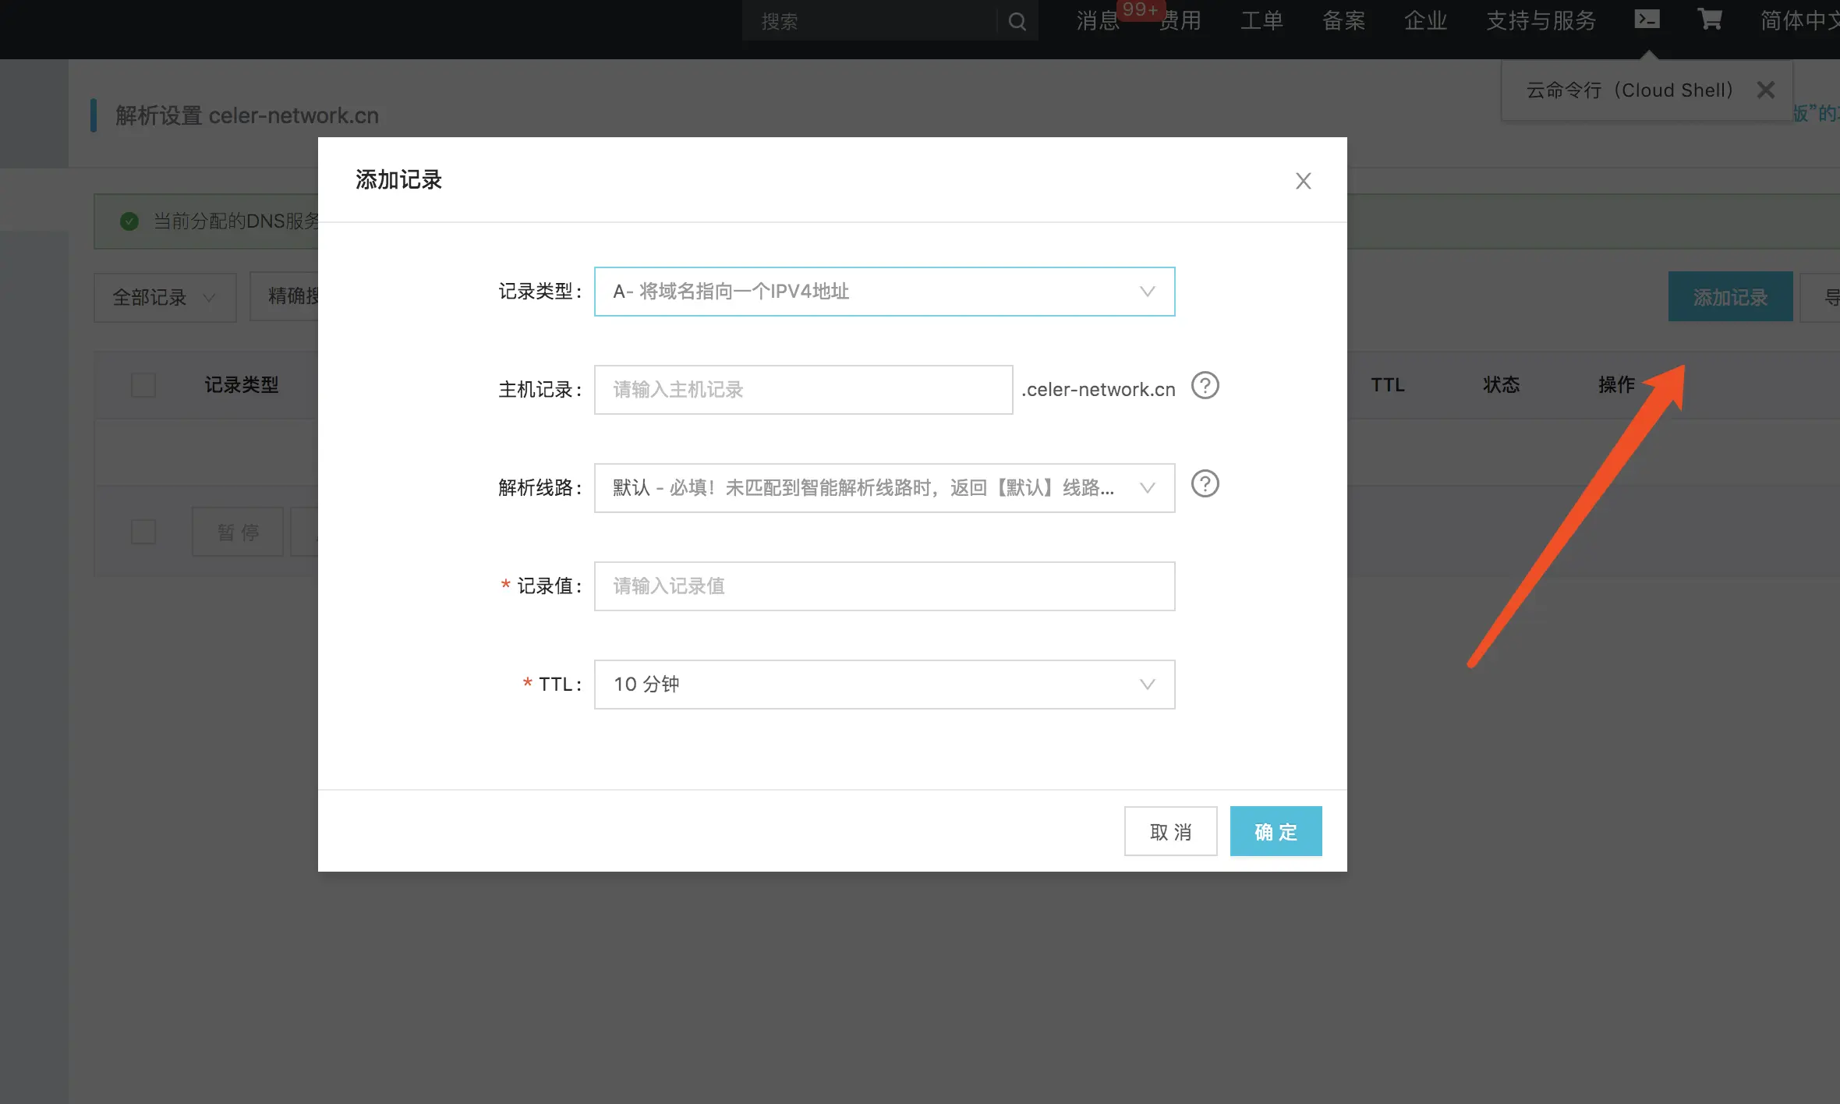The height and width of the screenshot is (1104, 1840).
Task: Expand the 记录类型 dropdown
Action: point(884,292)
